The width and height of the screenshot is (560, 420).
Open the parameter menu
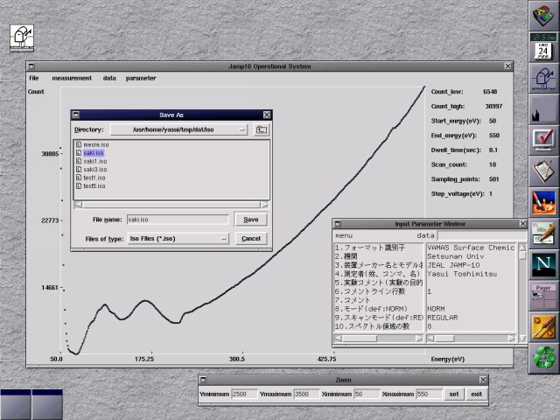coord(141,78)
